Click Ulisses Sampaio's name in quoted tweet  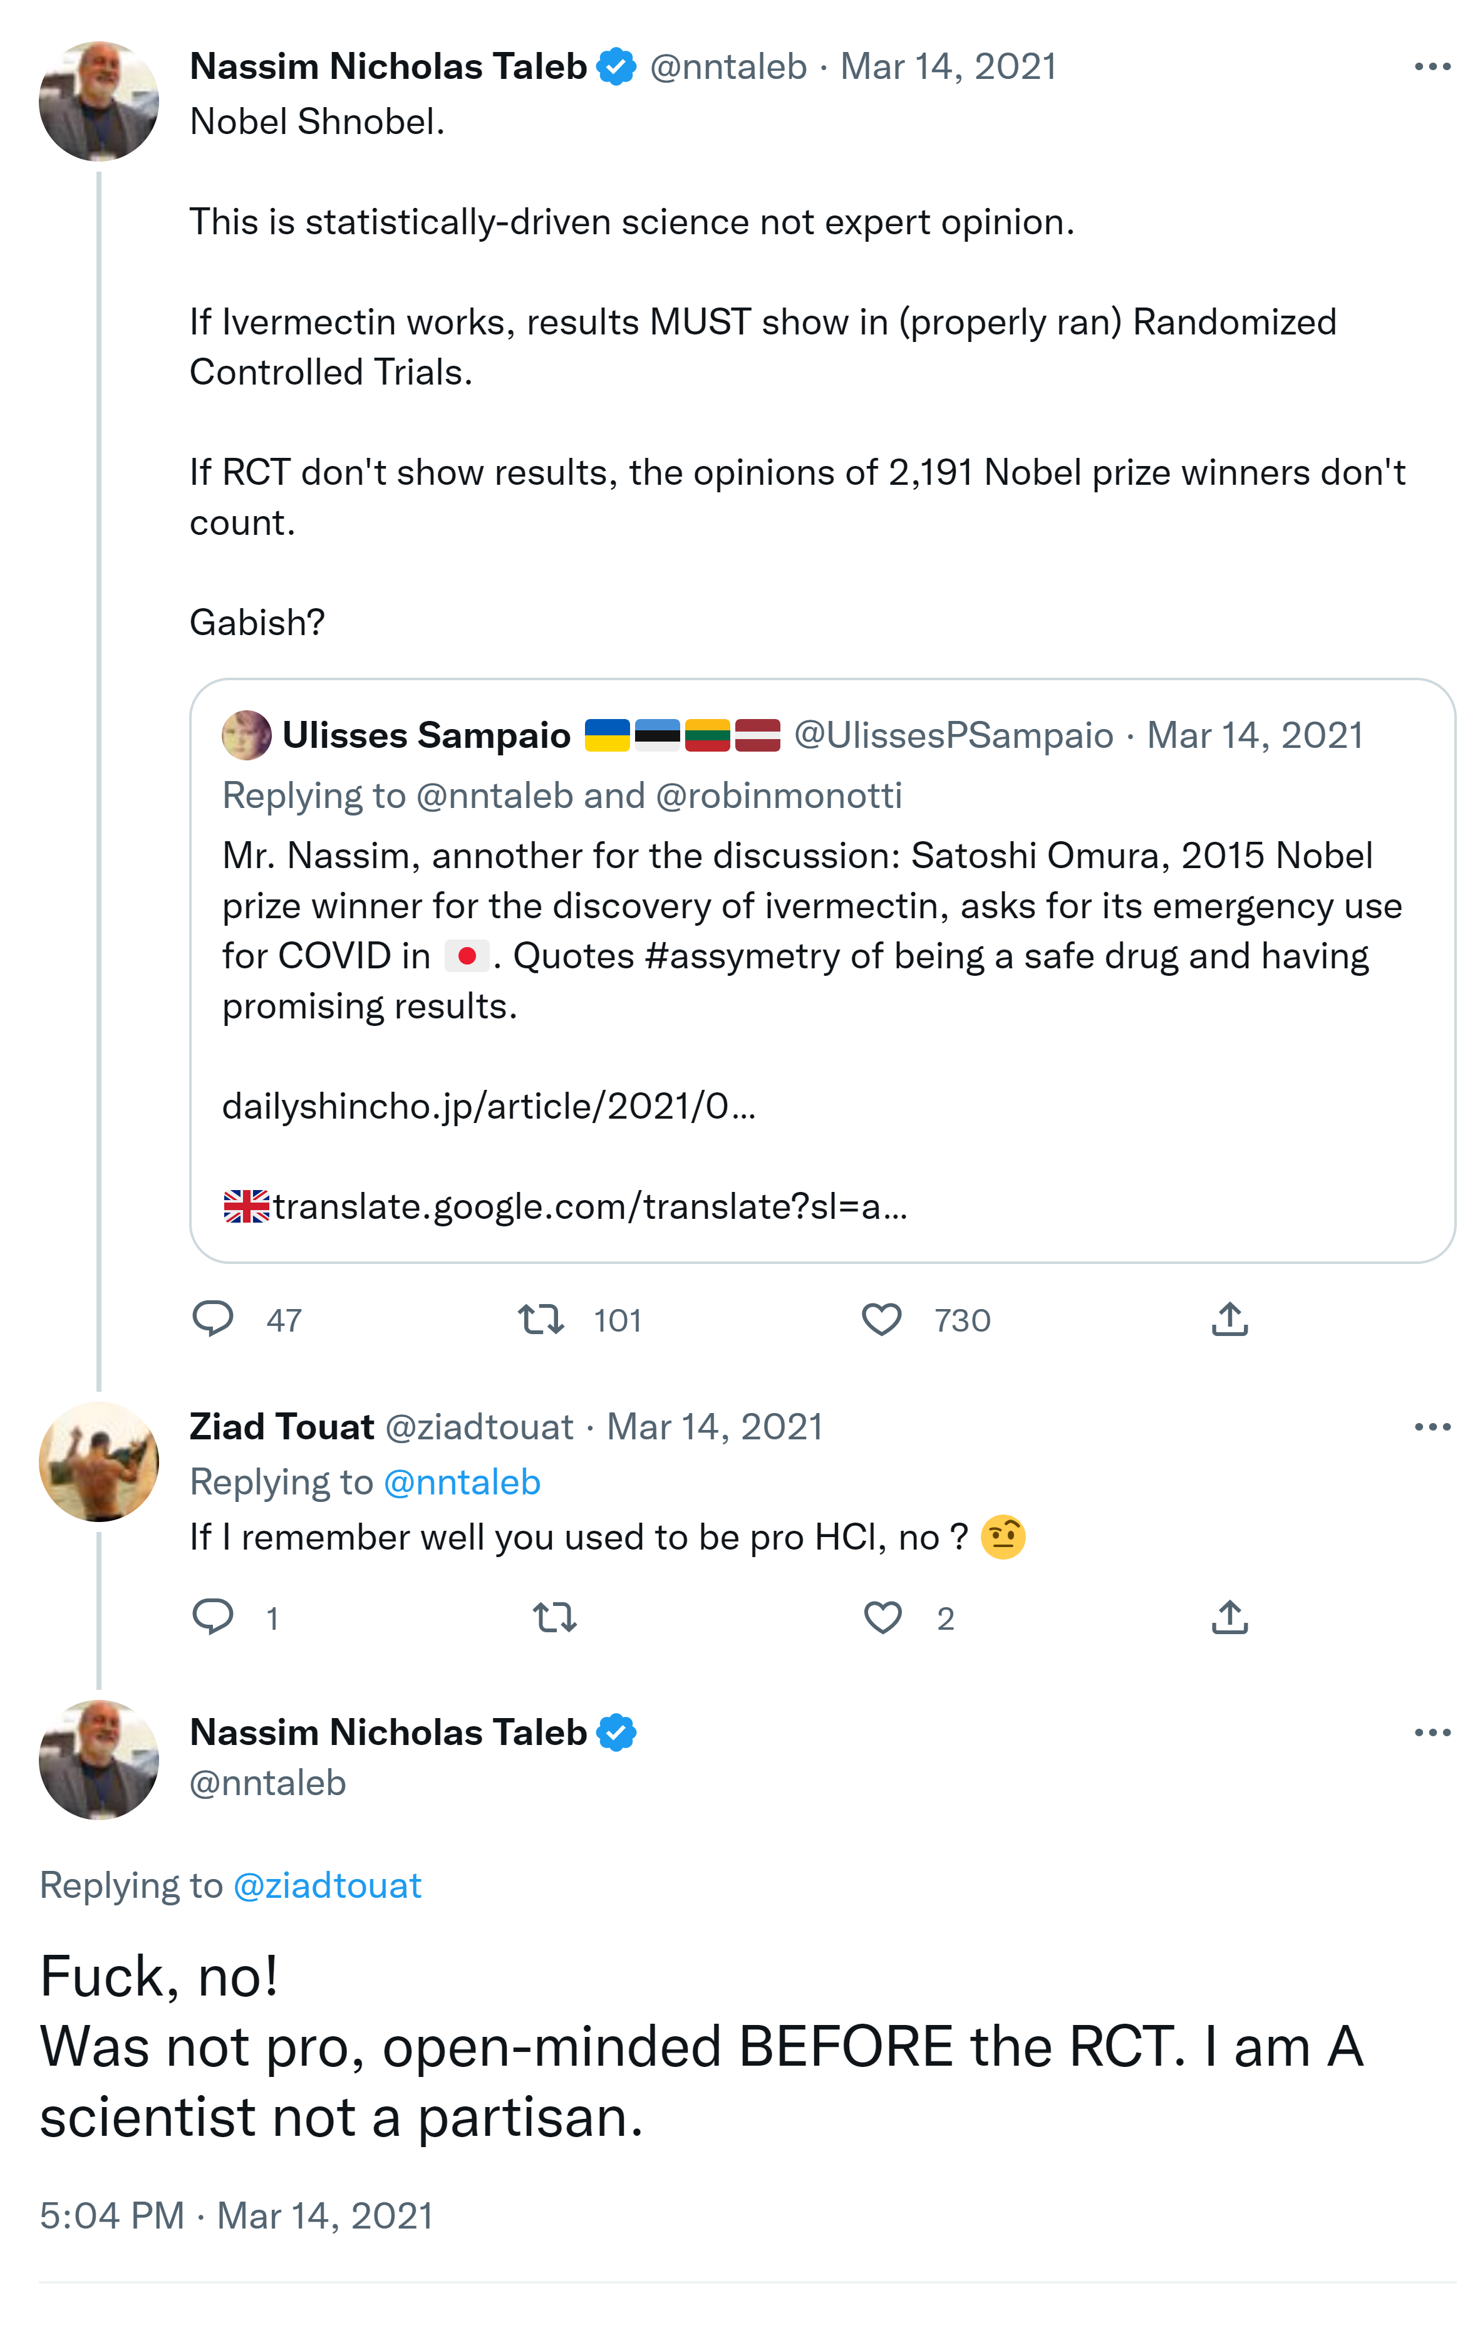(426, 736)
